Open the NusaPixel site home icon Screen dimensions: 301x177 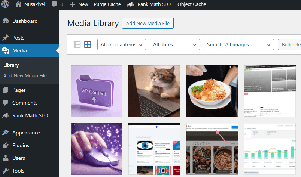pyautogui.click(x=18, y=4)
